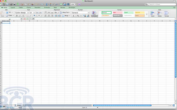This screenshot has width=177, height=110.
Task: Open the font size 12 dropdown
Action: point(34,13)
